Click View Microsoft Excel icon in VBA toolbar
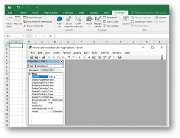This screenshot has height=138, width=180. pyautogui.click(x=31, y=57)
